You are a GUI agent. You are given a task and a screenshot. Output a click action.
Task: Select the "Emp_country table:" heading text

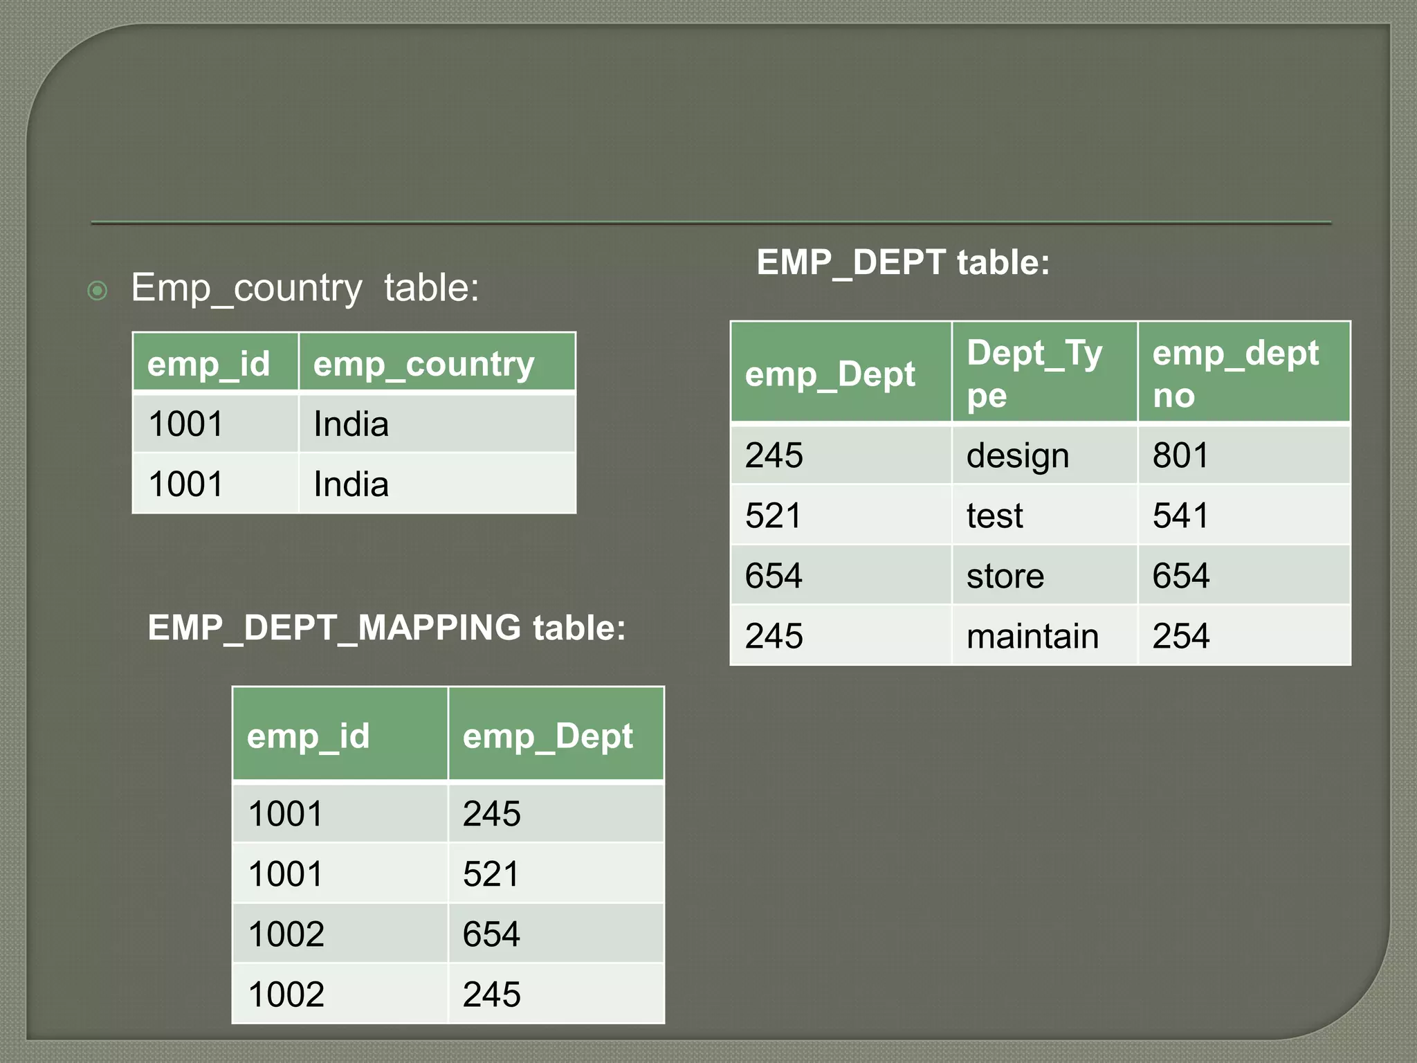[305, 288]
